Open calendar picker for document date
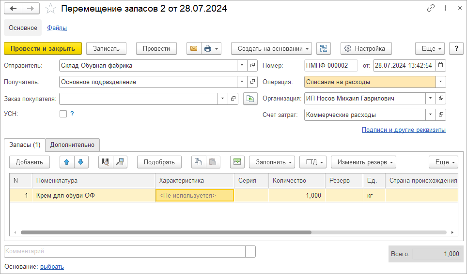The width and height of the screenshot is (467, 274). [440, 65]
